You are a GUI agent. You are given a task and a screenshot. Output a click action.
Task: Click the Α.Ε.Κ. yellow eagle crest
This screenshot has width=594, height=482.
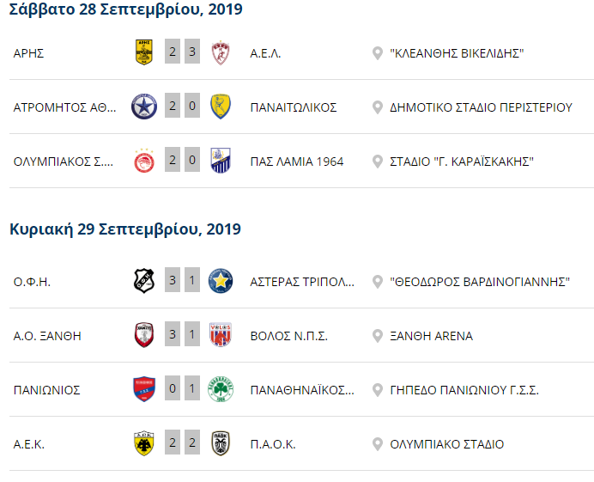point(144,443)
